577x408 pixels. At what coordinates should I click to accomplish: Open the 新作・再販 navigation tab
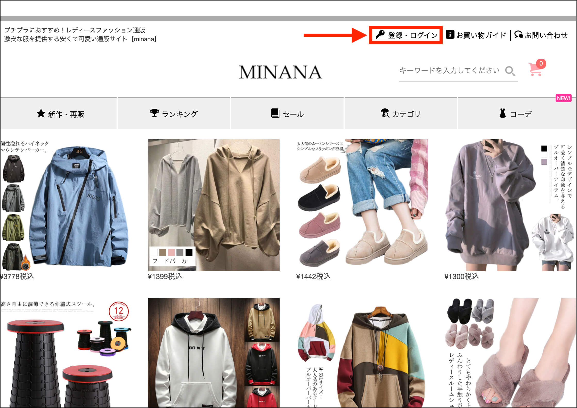[x=59, y=113]
